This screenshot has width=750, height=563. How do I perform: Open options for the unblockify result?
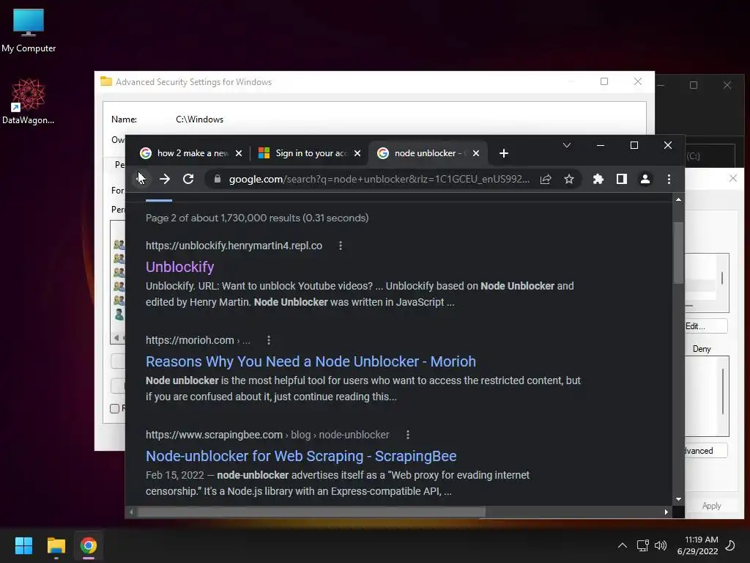[x=341, y=246]
